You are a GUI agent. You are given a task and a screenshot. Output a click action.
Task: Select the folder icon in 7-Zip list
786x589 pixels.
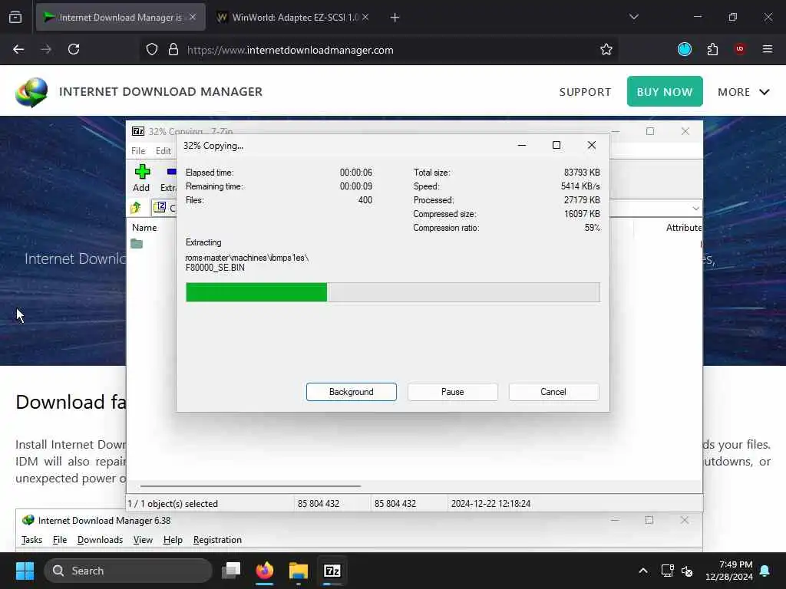pyautogui.click(x=137, y=243)
